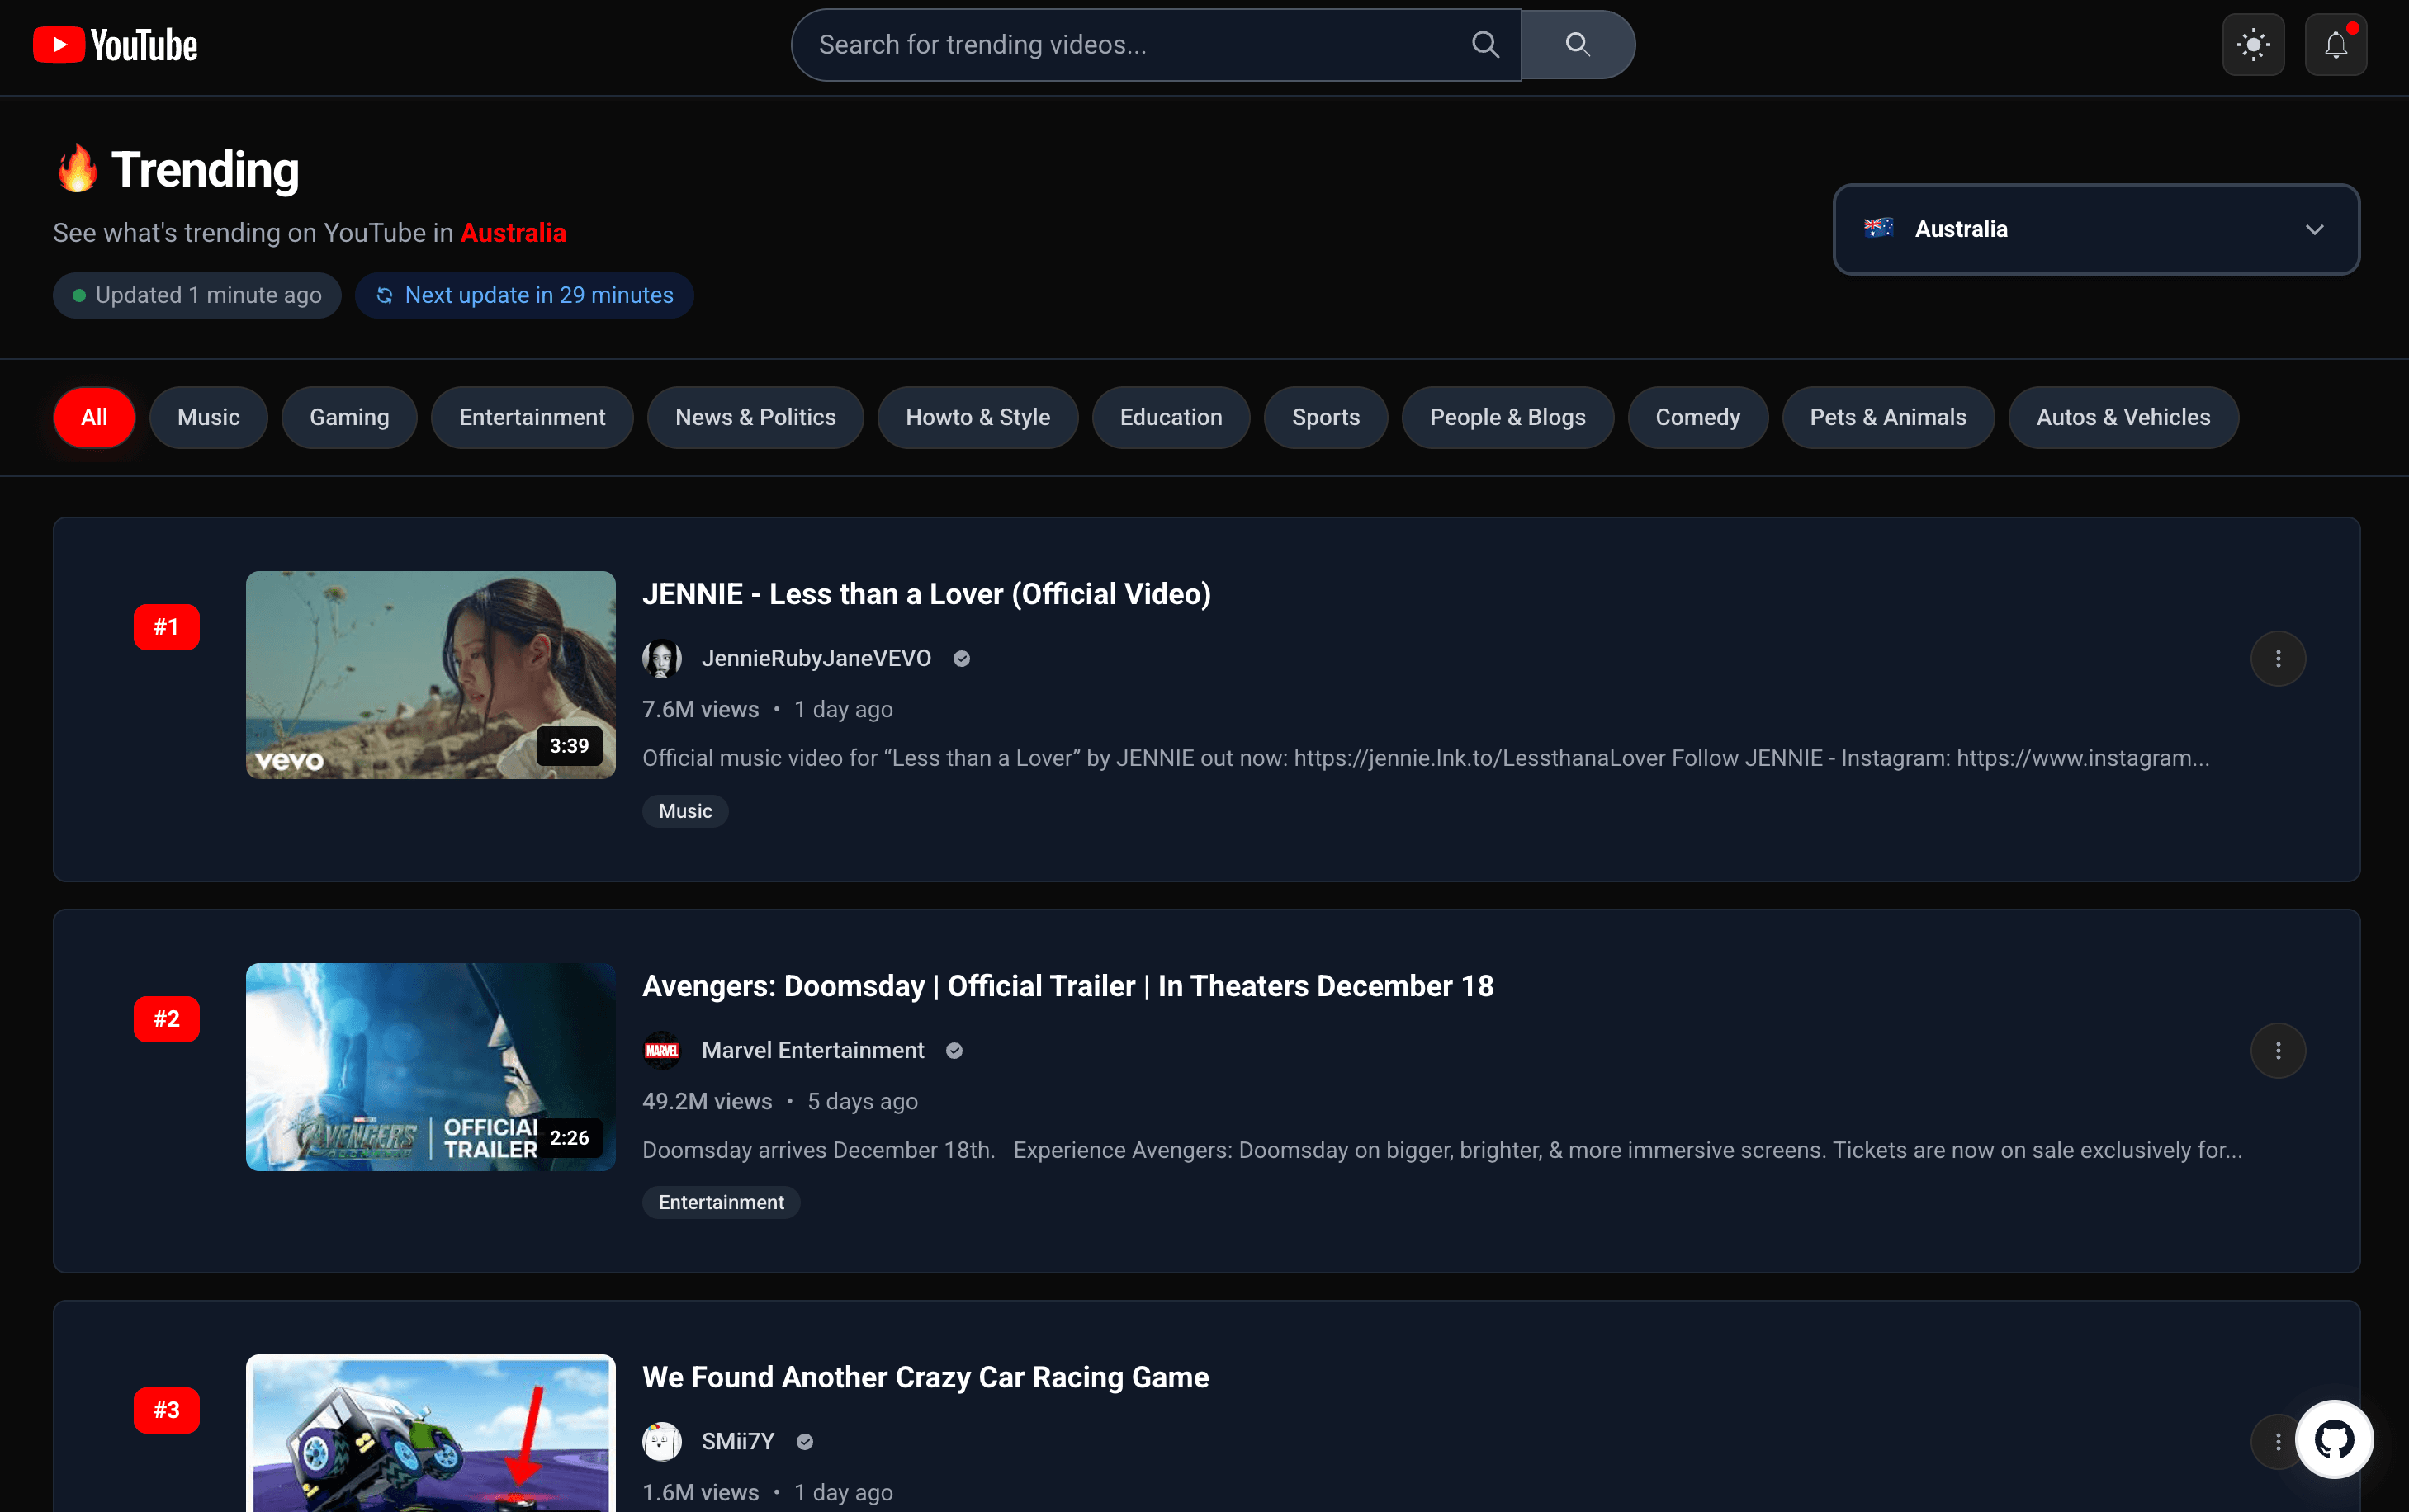Click the #2 rank badge
Viewport: 2409px width, 1512px height.
click(x=166, y=1019)
